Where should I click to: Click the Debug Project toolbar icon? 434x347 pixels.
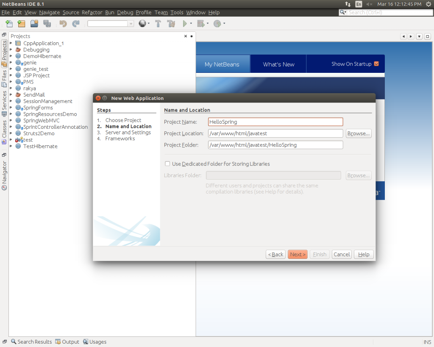tap(201, 24)
